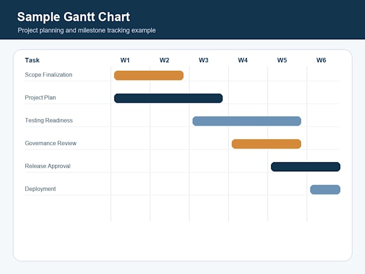Click the W6 column header
The height and width of the screenshot is (274, 365).
(x=321, y=60)
